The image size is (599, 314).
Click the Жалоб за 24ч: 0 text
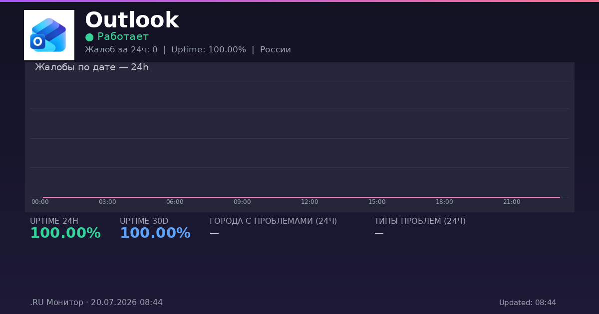pos(121,50)
